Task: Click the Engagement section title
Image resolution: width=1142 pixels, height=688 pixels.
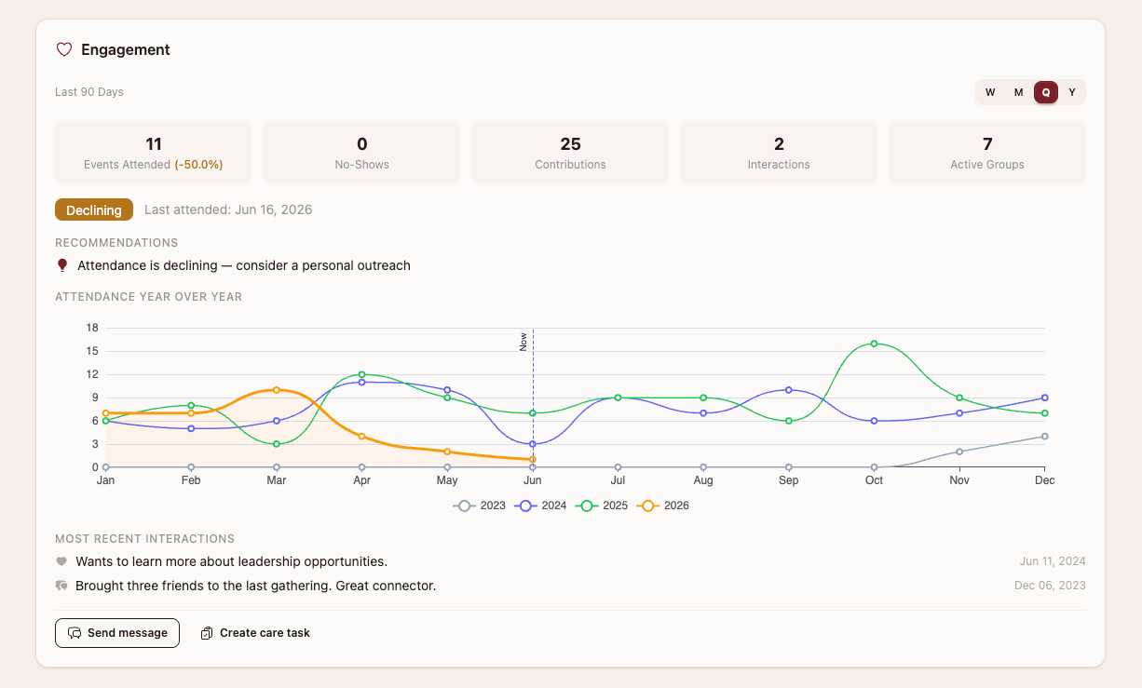Action: [126, 50]
